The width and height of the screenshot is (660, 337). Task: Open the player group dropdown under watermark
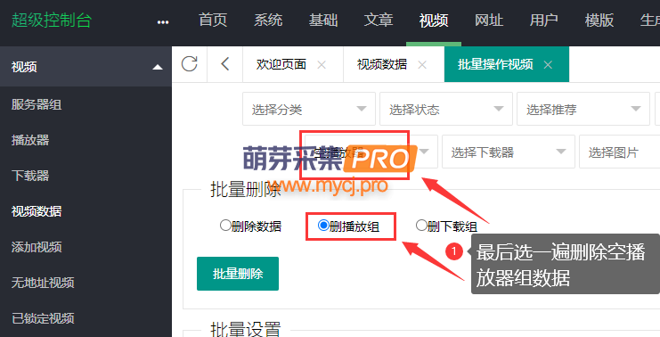(371, 152)
